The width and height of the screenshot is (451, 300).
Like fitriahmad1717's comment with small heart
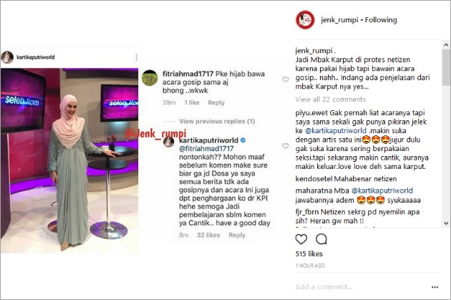286,79
